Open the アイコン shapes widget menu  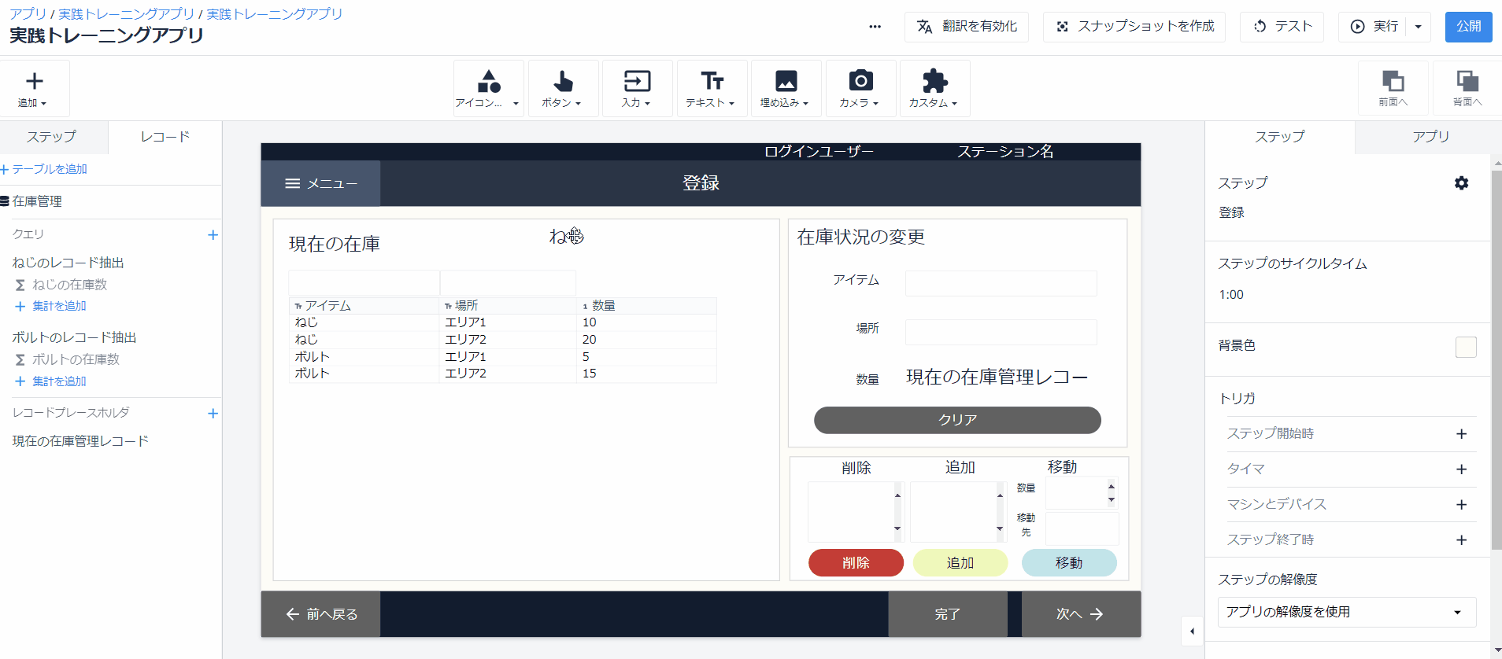[488, 88]
